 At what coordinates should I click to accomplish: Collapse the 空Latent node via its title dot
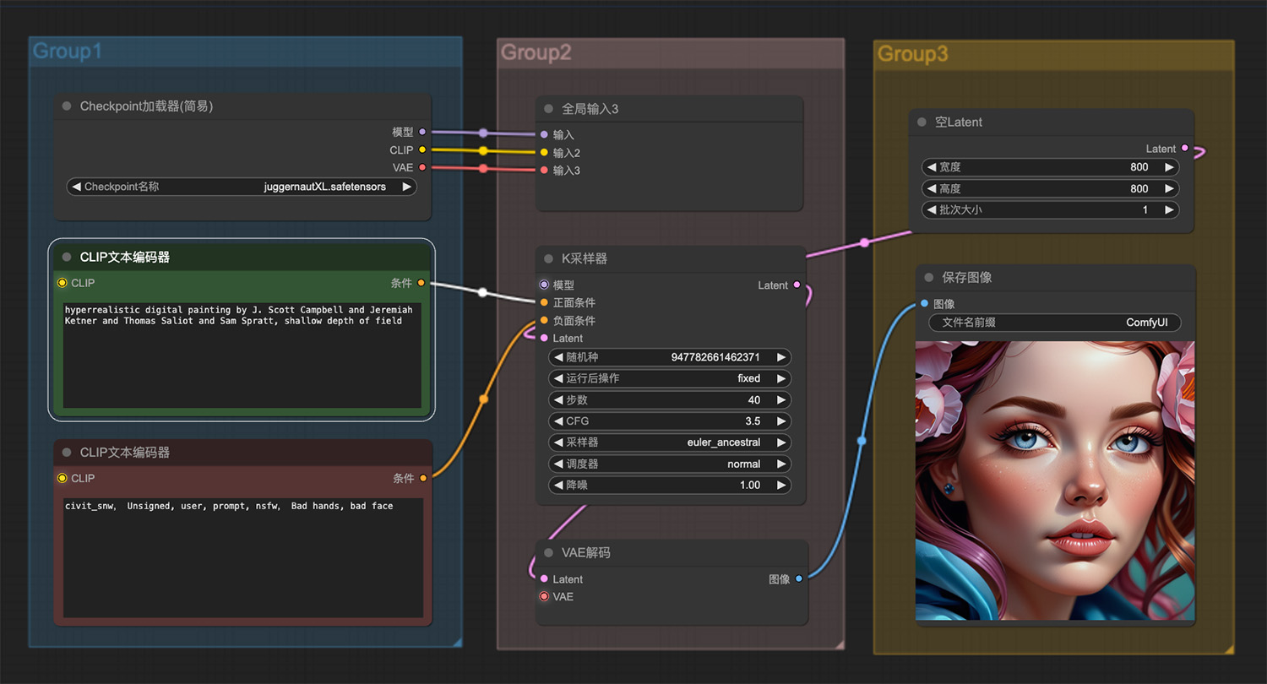pos(922,122)
